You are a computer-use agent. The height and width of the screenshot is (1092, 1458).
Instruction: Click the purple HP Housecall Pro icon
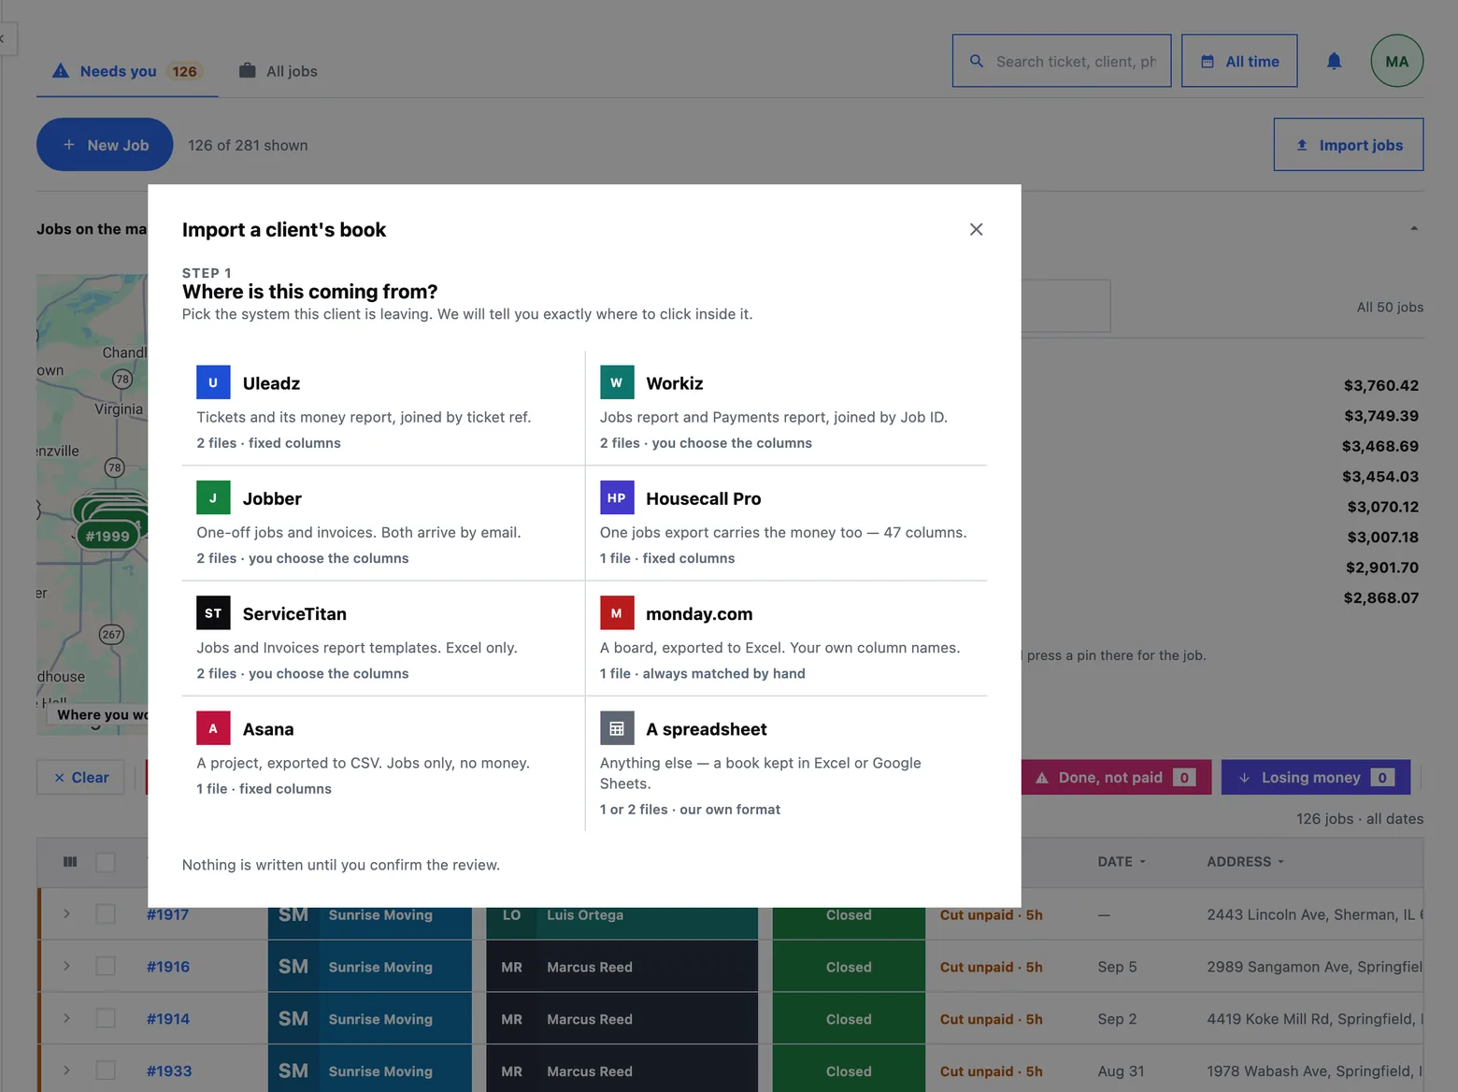pos(617,497)
